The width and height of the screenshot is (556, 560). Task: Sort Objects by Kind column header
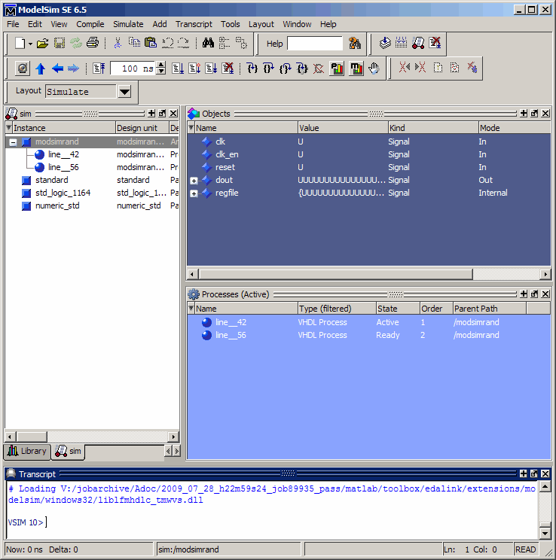click(x=433, y=128)
